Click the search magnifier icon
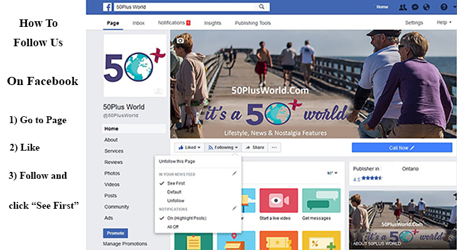Viewport: 457px width, 250px height. coord(262,7)
